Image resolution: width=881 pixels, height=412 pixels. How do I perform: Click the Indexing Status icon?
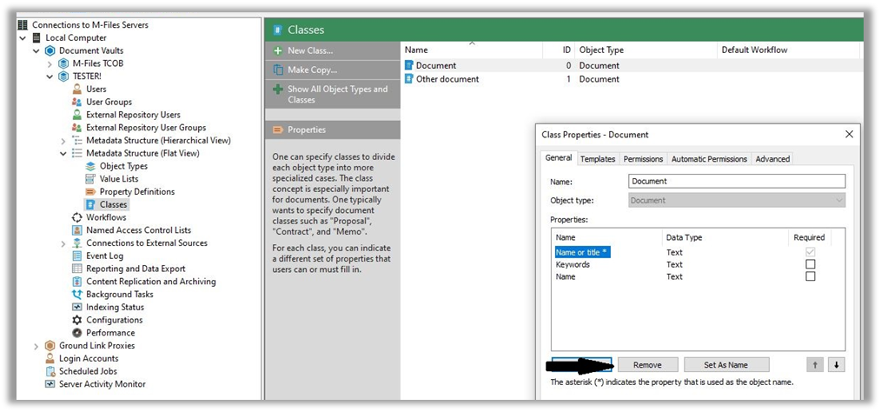pos(77,307)
